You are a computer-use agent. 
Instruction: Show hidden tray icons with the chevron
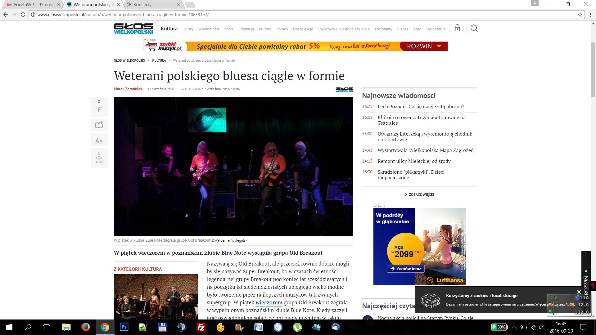(x=514, y=327)
